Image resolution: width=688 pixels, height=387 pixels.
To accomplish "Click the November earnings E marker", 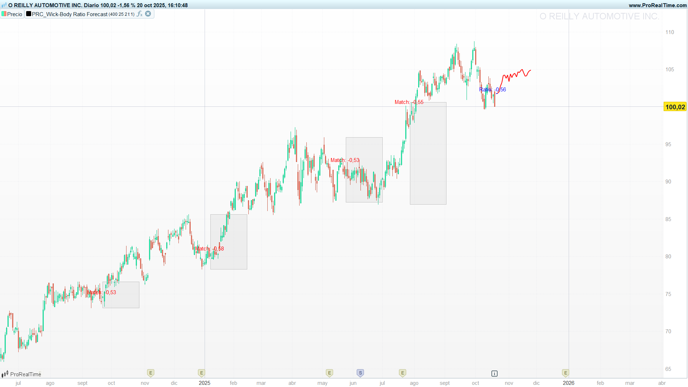I will coord(150,373).
